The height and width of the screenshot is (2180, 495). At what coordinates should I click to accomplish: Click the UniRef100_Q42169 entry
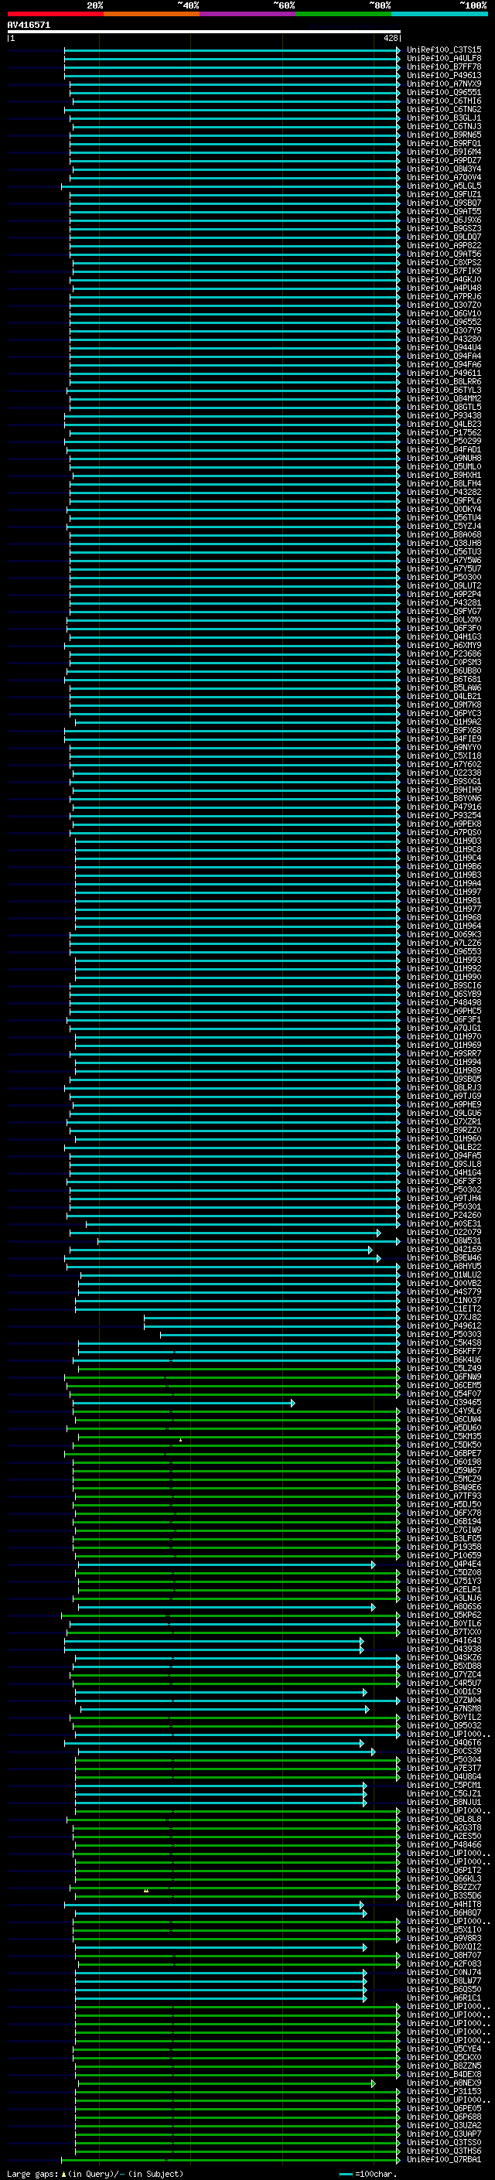pyautogui.click(x=444, y=1249)
